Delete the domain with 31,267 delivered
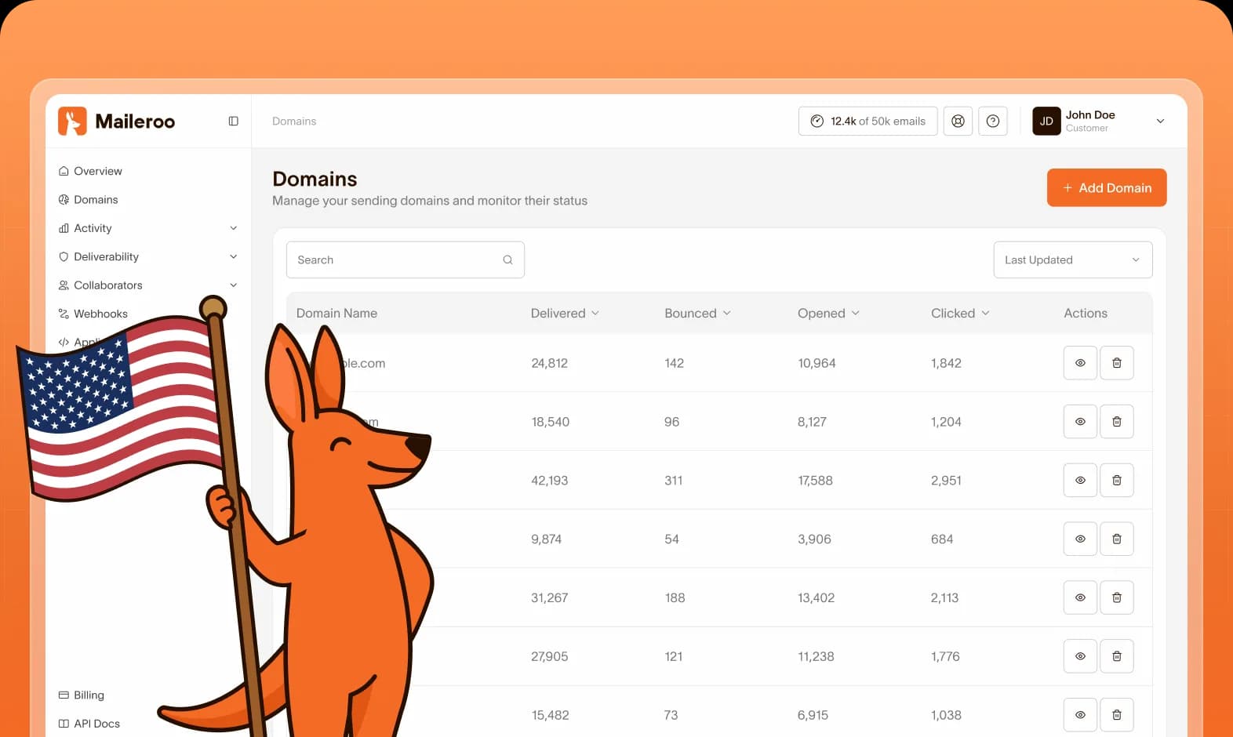Image resolution: width=1233 pixels, height=737 pixels. pos(1117,597)
